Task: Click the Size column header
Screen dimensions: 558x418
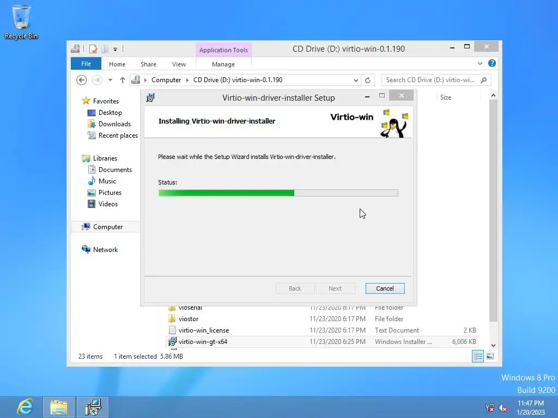Action: coord(446,97)
